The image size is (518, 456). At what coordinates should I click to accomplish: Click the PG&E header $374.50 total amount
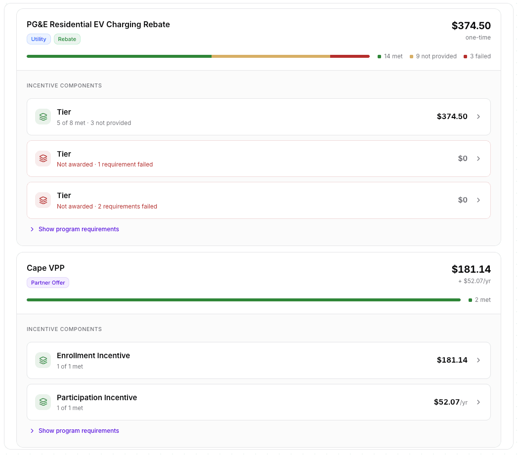[x=471, y=25]
